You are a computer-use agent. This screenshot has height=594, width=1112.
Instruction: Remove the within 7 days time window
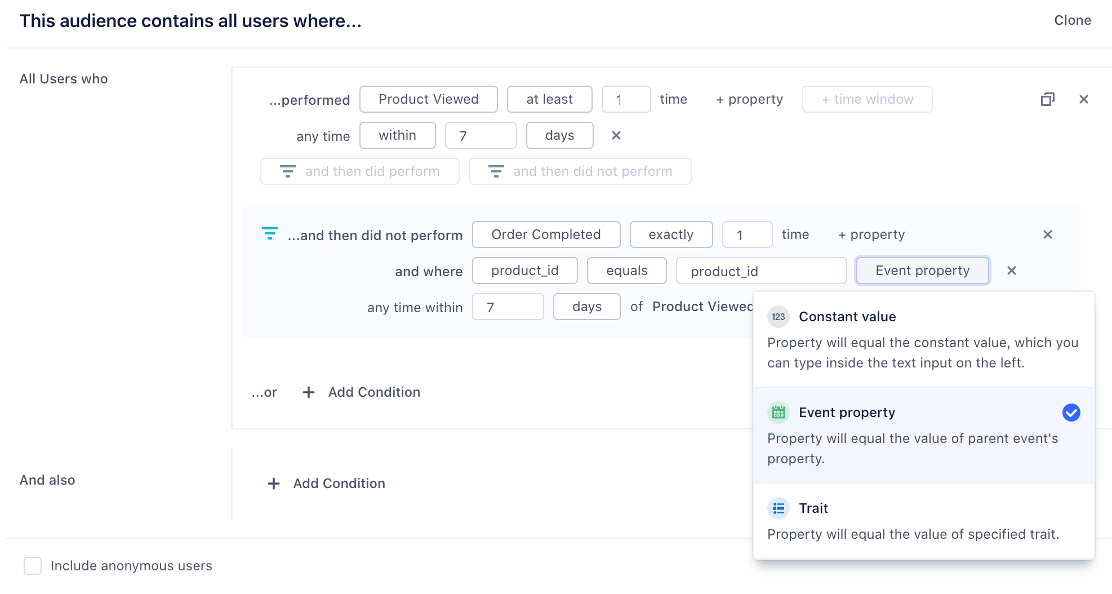click(x=616, y=136)
